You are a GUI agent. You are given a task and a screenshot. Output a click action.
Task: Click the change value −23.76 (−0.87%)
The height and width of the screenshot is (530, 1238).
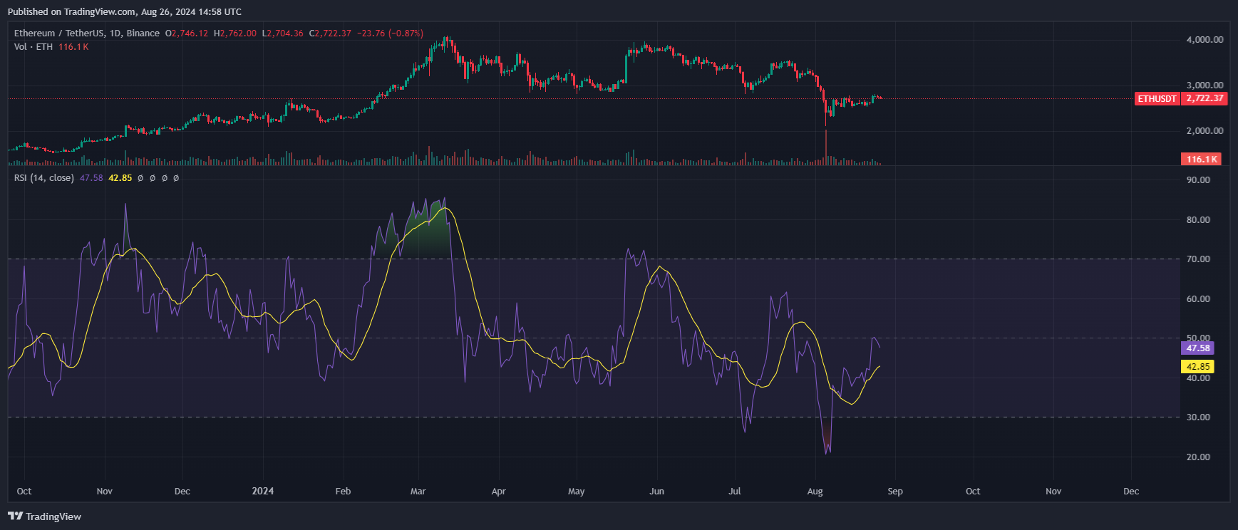tap(390, 33)
